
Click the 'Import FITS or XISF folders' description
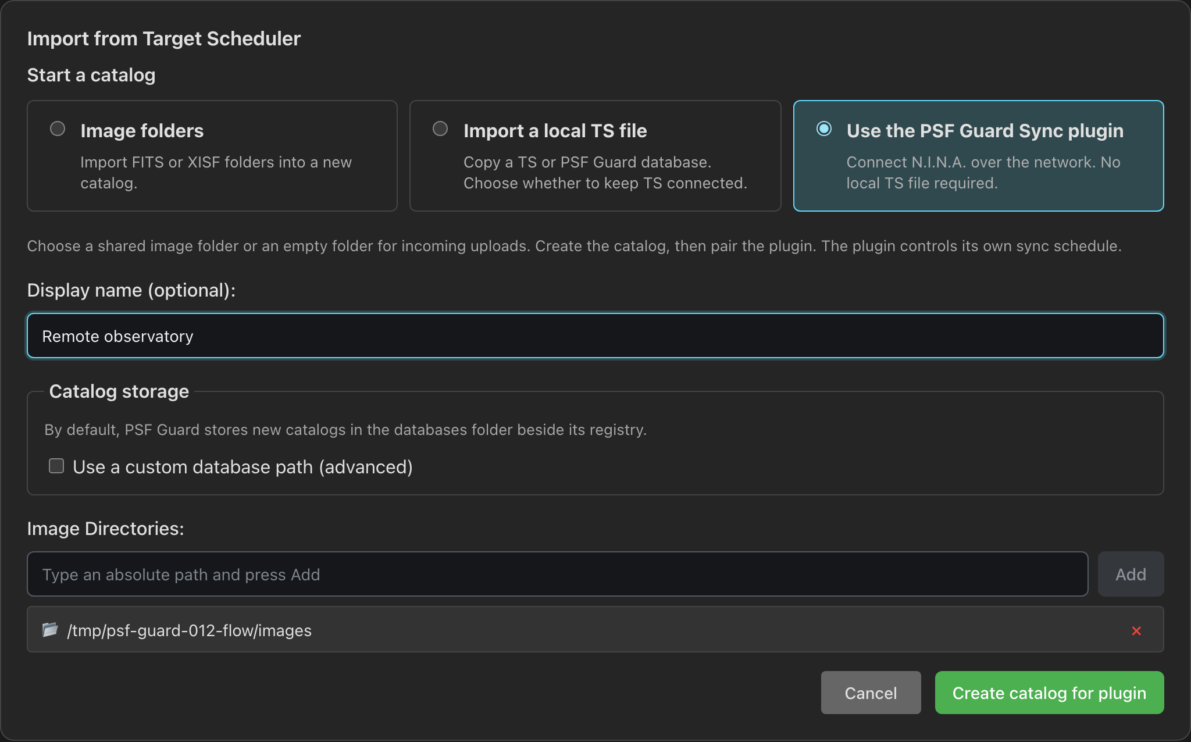click(216, 173)
